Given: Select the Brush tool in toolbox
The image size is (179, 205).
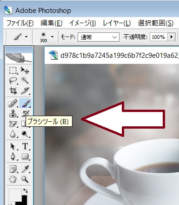Looking at the screenshot, I should point(25,103).
